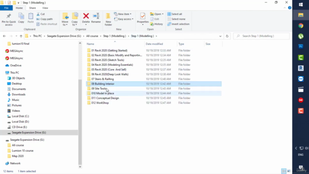This screenshot has height=174, width=309.
Task: Go up one folder level arrow
Action: pos(21,36)
